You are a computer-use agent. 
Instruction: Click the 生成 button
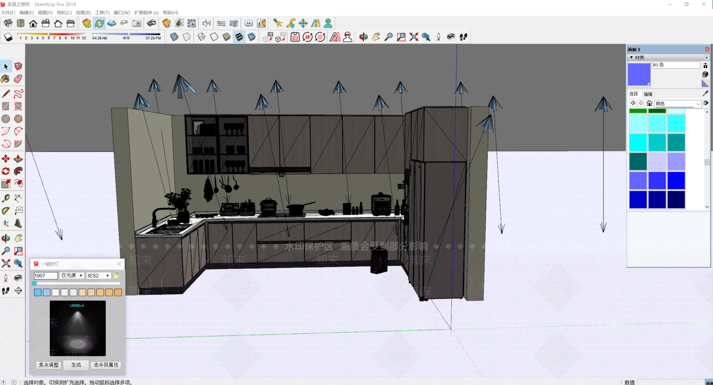[x=76, y=365]
